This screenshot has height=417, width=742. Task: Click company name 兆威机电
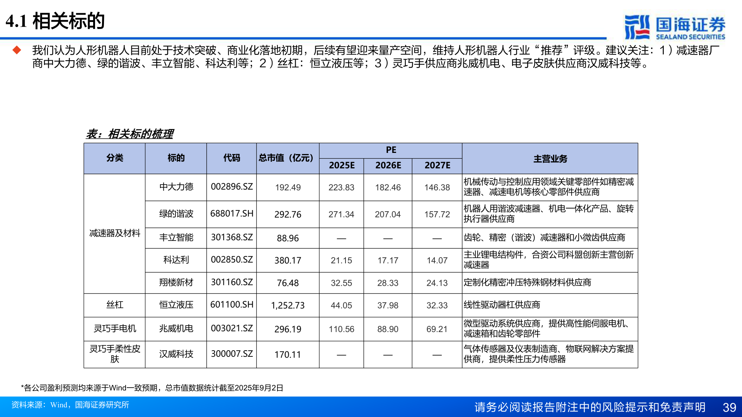click(x=176, y=329)
